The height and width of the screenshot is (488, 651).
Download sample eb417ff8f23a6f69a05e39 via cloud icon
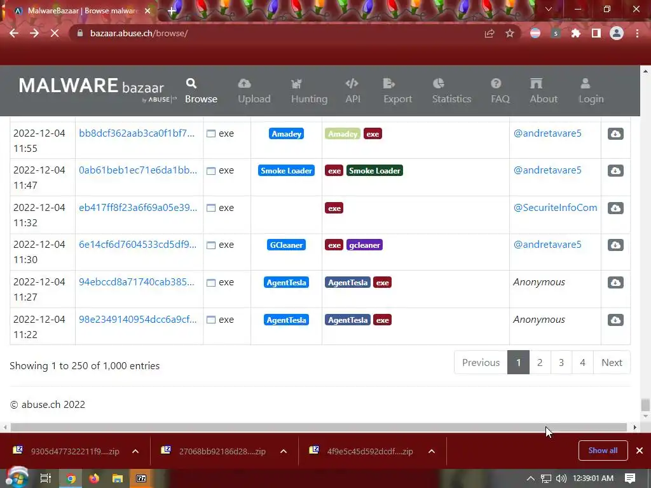coord(615,208)
